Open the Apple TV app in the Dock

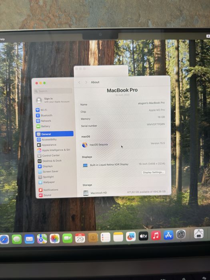pyautogui.click(x=143, y=236)
